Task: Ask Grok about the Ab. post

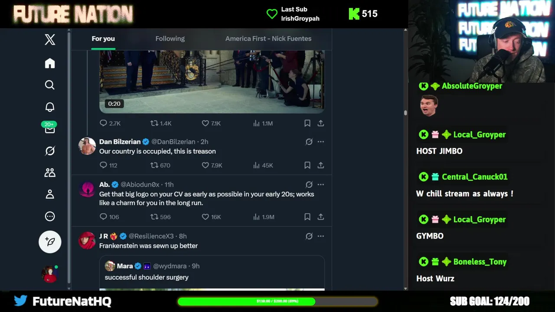Action: tap(309, 185)
